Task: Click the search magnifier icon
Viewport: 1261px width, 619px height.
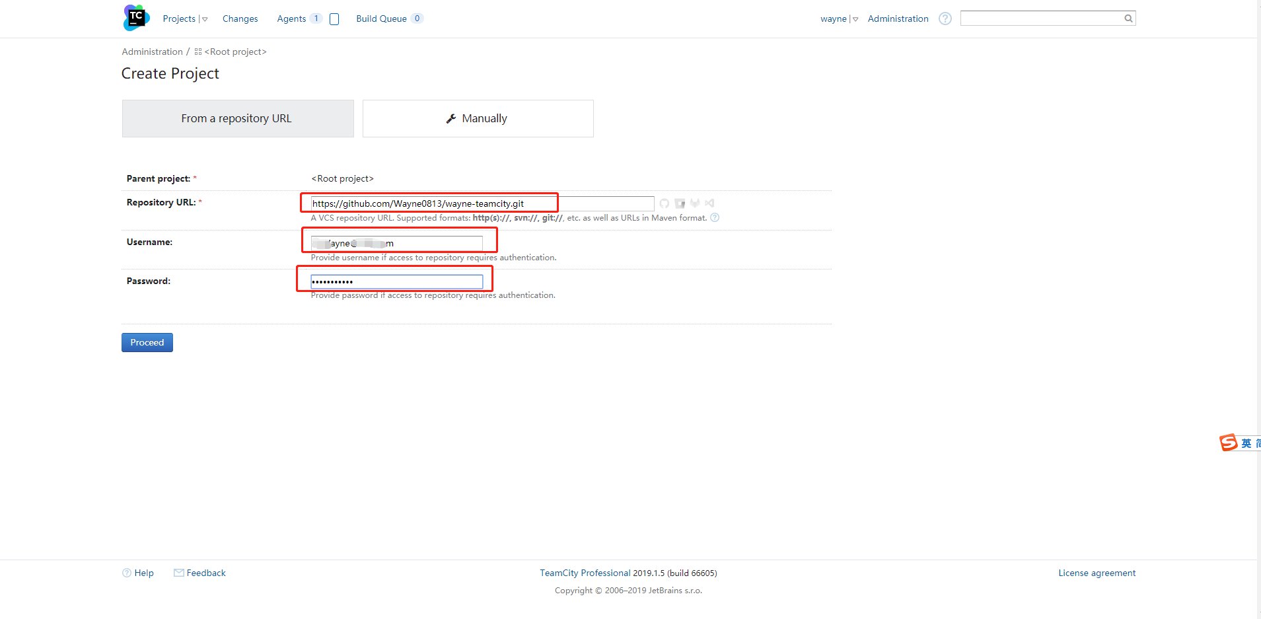Action: 1128,18
